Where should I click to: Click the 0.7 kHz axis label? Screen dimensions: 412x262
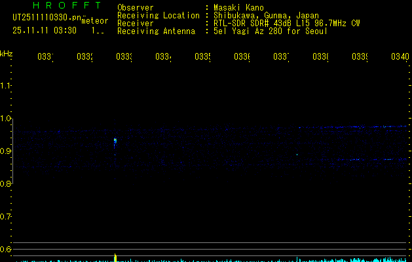point(5,217)
